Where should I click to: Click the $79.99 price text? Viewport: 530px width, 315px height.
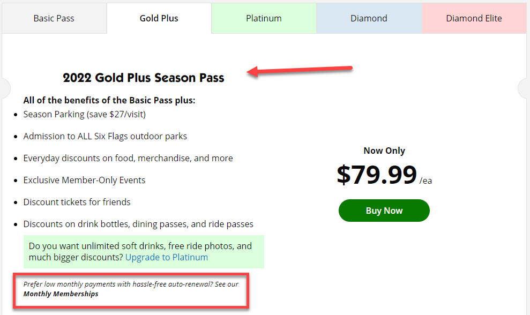(x=377, y=174)
